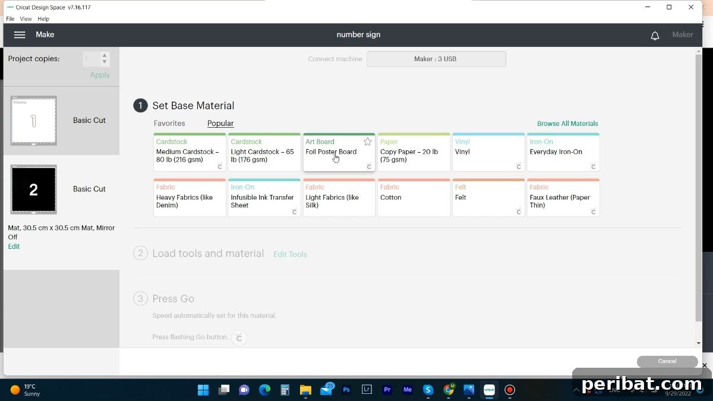Select the Felt material card
Screen dimensions: 713x401
pyautogui.click(x=488, y=197)
